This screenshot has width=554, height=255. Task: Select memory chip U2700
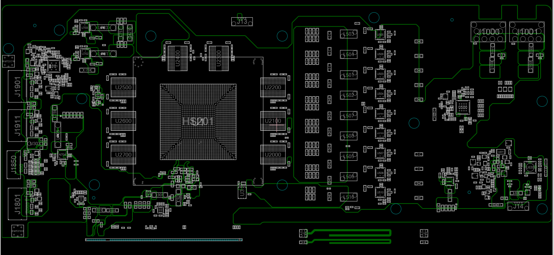pyautogui.click(x=123, y=155)
